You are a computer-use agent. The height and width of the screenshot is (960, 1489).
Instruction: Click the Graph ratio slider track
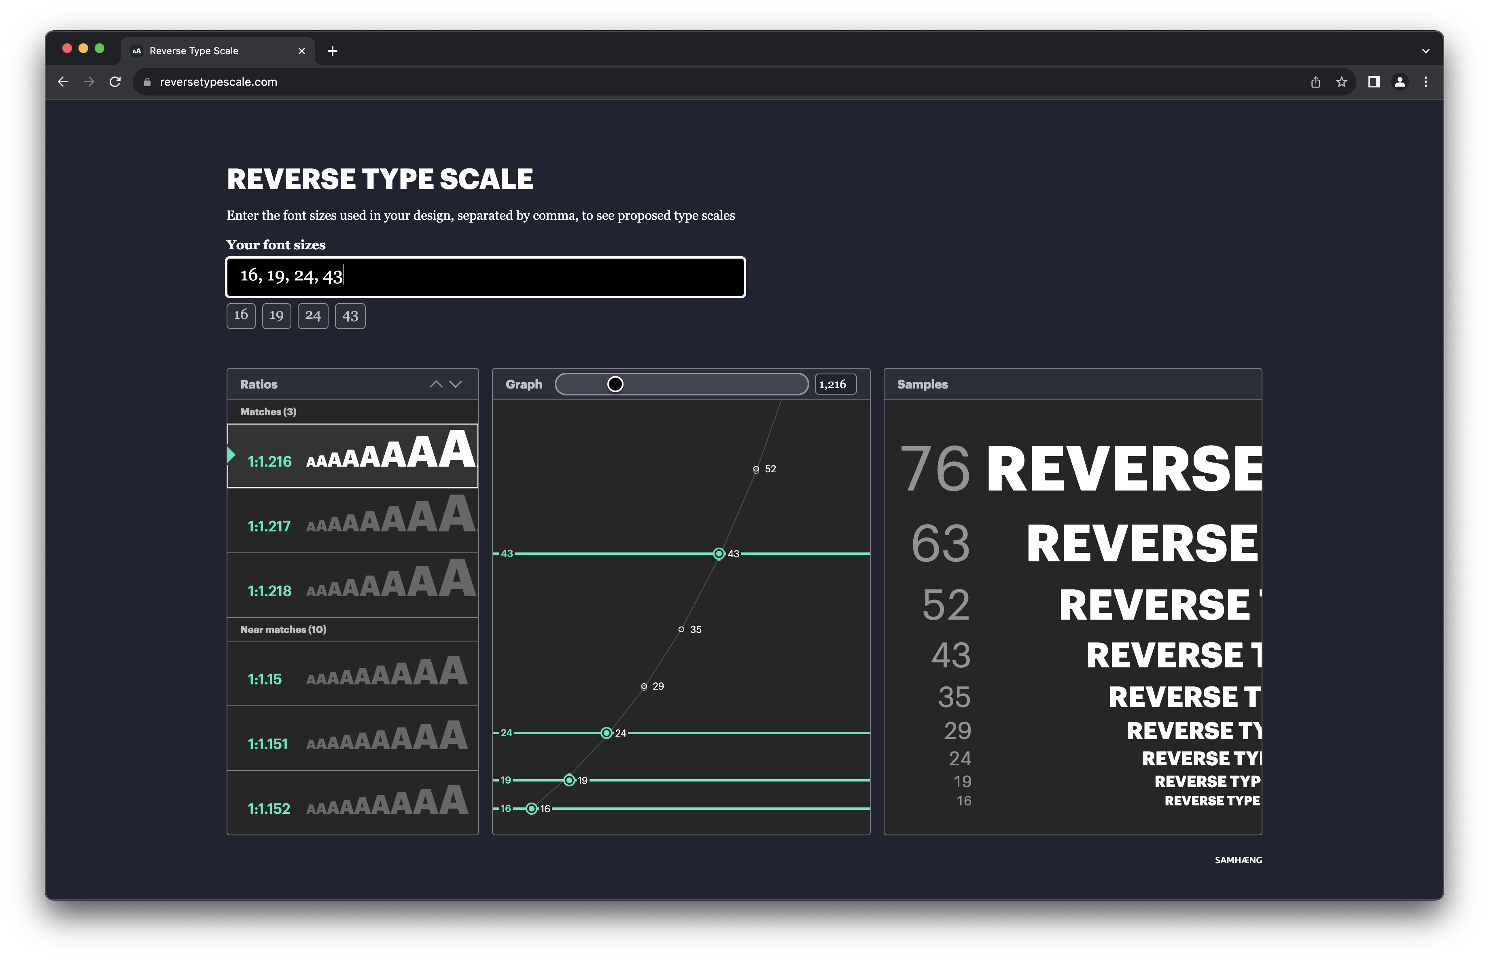pyautogui.click(x=681, y=384)
